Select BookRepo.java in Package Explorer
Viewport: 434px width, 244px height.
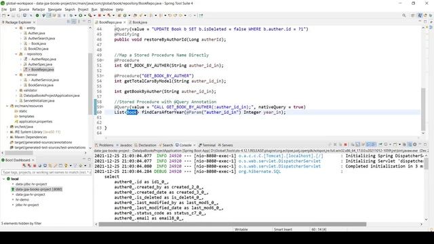pos(42,69)
